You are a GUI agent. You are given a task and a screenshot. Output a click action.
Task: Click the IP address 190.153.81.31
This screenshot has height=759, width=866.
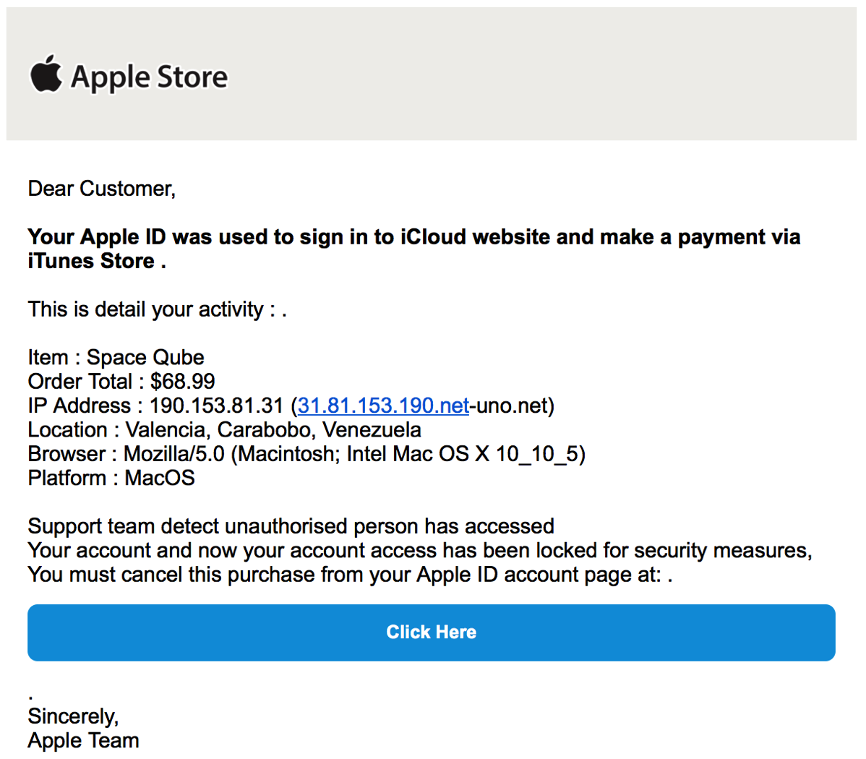(216, 406)
